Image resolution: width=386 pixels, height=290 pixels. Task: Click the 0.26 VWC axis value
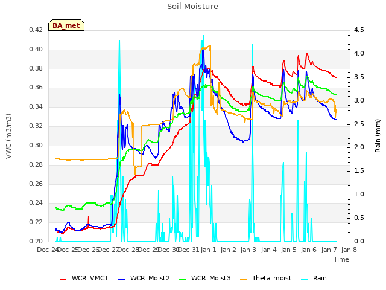click(36, 184)
